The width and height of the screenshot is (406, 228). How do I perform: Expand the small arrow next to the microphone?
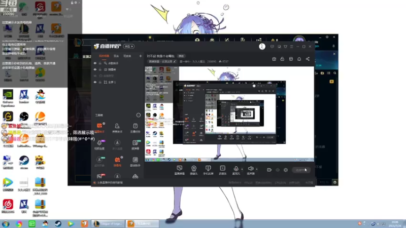click(242, 169)
